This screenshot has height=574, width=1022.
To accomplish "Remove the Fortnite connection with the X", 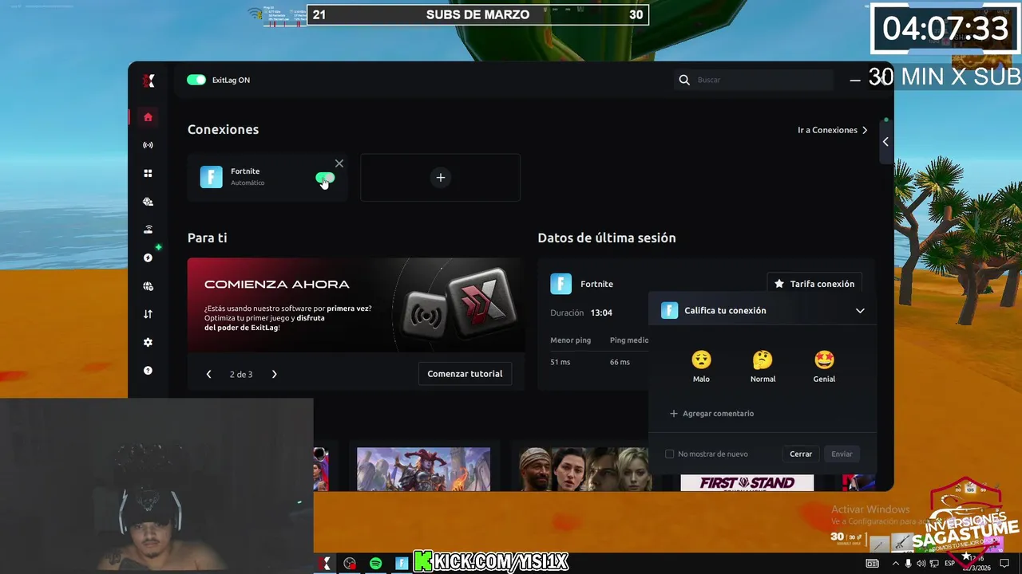I will 339,163.
